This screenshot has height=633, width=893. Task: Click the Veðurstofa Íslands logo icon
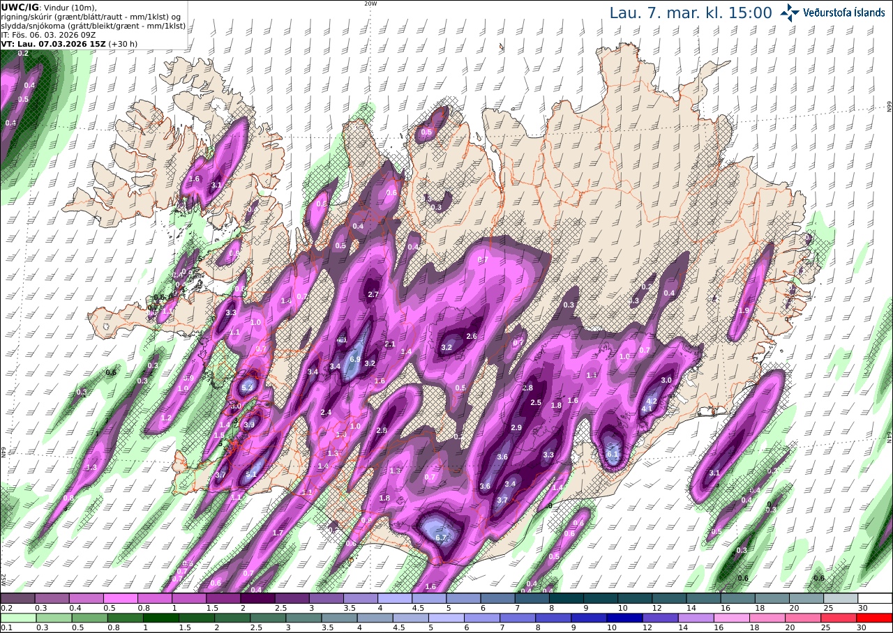click(x=790, y=13)
